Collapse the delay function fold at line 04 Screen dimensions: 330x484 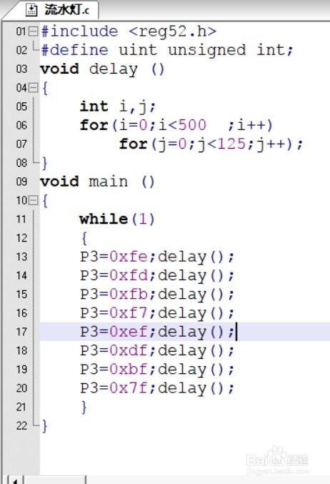[x=34, y=88]
